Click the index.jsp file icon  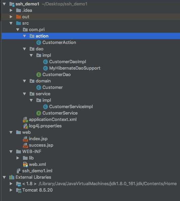pyautogui.click(x=25, y=139)
